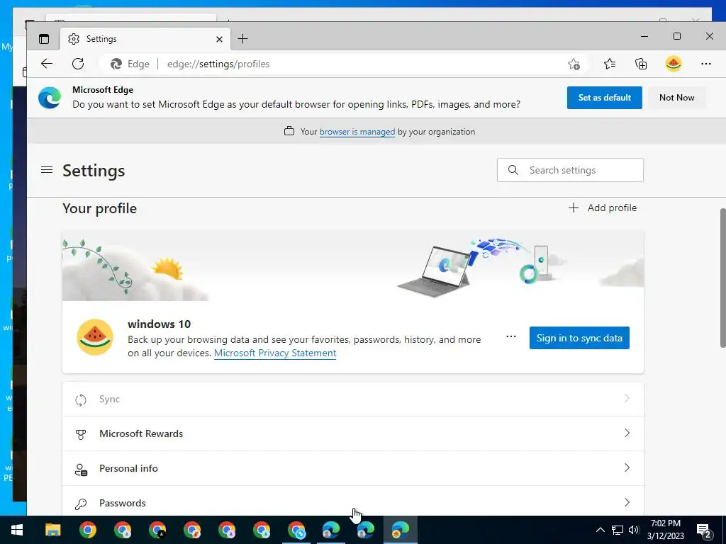Open a new tab with plus button
Viewport: 726px width, 544px height.
click(x=242, y=39)
